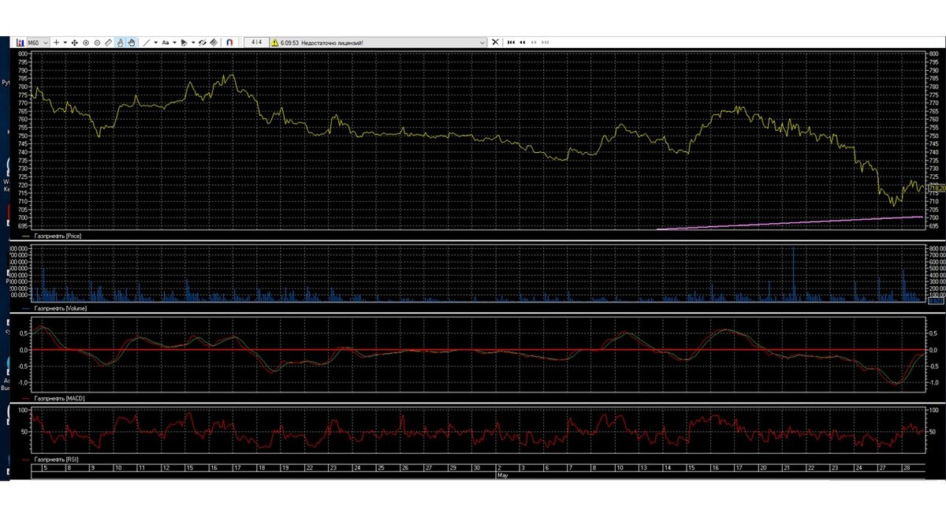Select the move chart tool
Viewport: 946px width, 532px height.
tap(75, 43)
